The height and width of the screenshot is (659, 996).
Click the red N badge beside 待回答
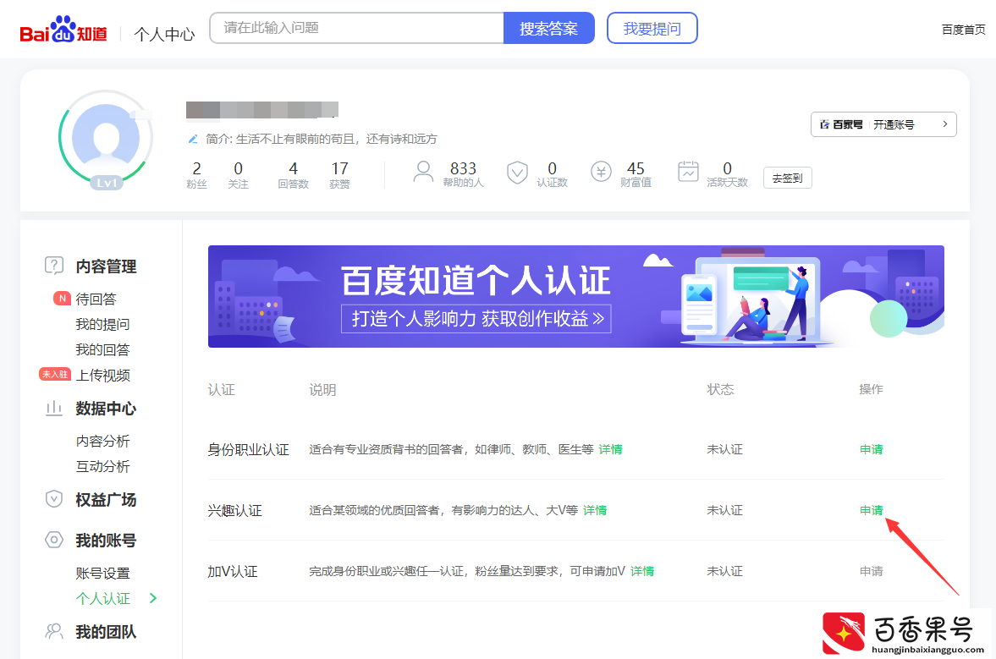[x=62, y=299]
